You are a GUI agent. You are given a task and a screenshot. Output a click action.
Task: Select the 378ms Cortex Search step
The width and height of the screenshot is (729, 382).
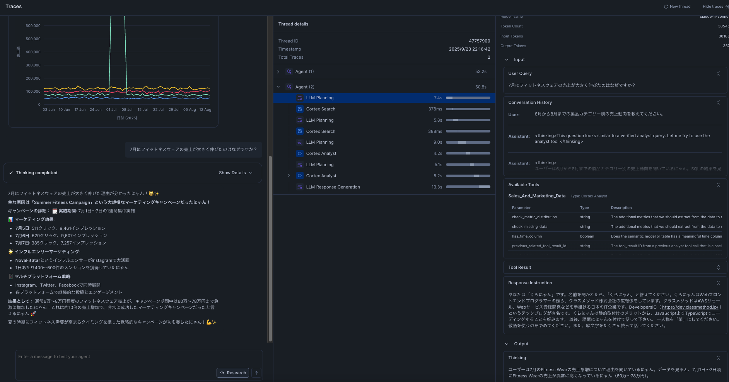point(384,109)
